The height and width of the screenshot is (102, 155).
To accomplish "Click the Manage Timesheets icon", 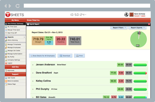I will [6, 45].
